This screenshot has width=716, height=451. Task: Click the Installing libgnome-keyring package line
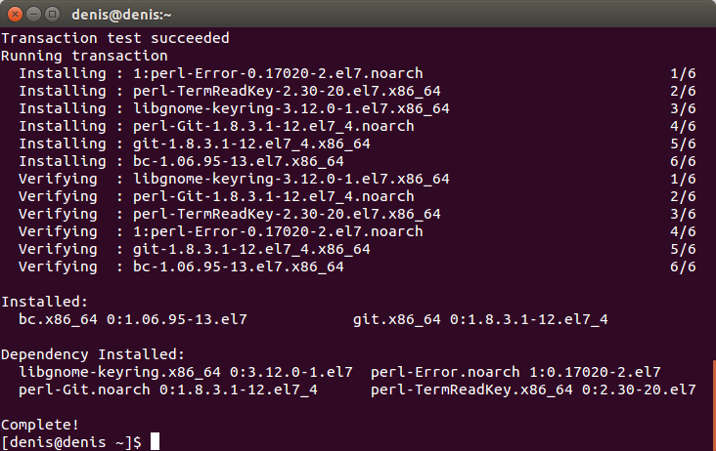(357, 108)
